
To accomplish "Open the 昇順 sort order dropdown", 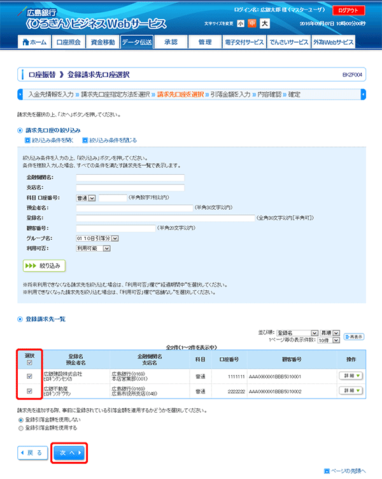I will coord(330,333).
